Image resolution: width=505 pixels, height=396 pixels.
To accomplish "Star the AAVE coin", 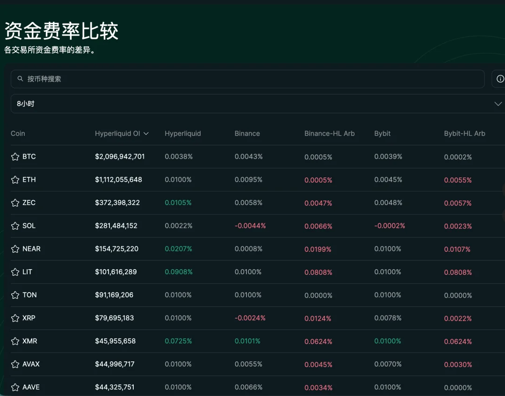I will [15, 387].
